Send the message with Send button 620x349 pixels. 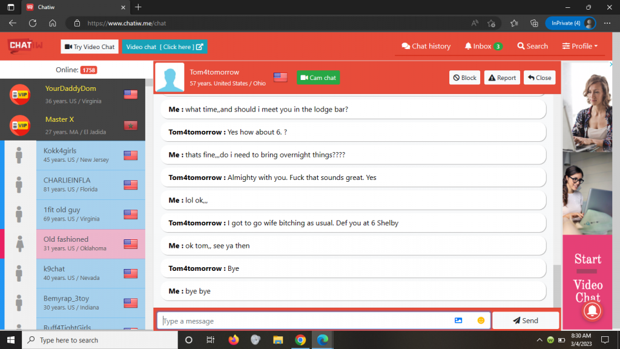tap(525, 321)
